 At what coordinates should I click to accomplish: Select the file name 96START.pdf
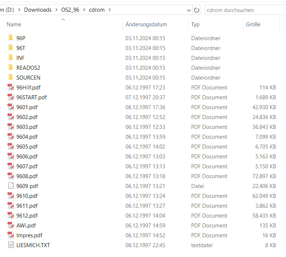[31, 97]
